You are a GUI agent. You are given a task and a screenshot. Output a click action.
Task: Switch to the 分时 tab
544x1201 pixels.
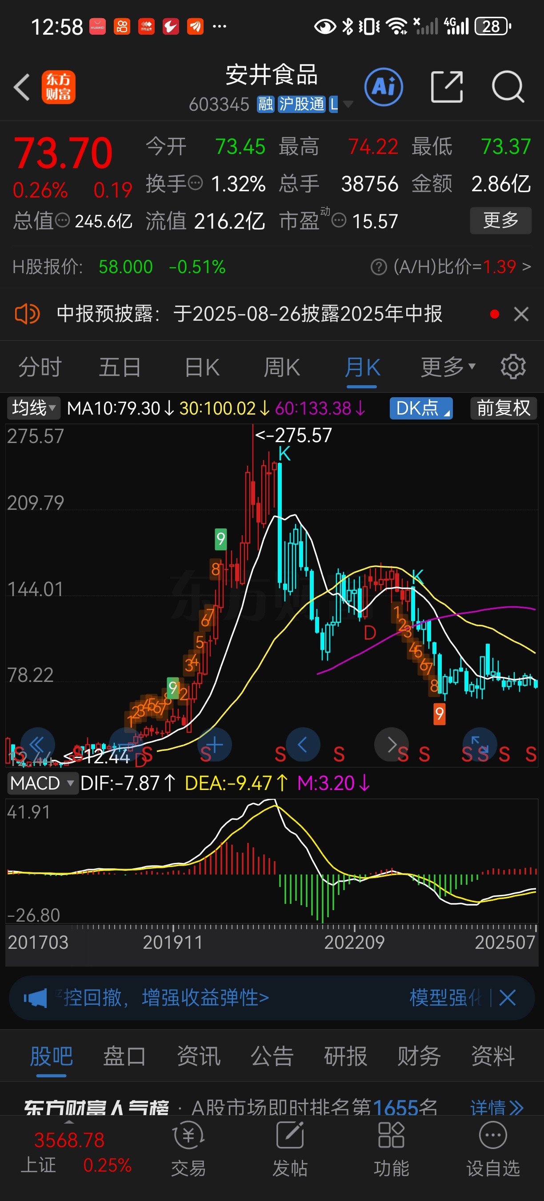point(40,367)
